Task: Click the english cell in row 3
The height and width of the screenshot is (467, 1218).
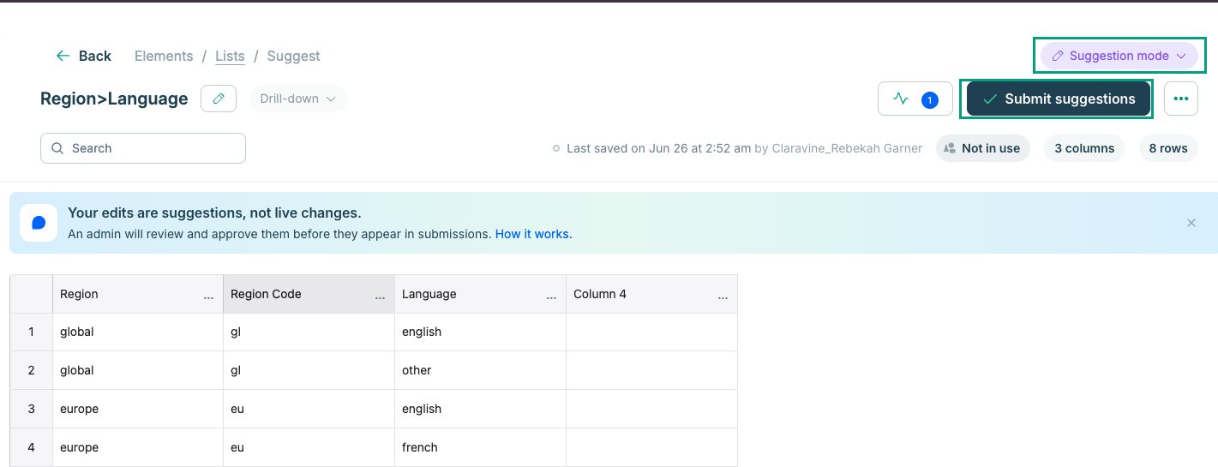Action: pos(481,409)
